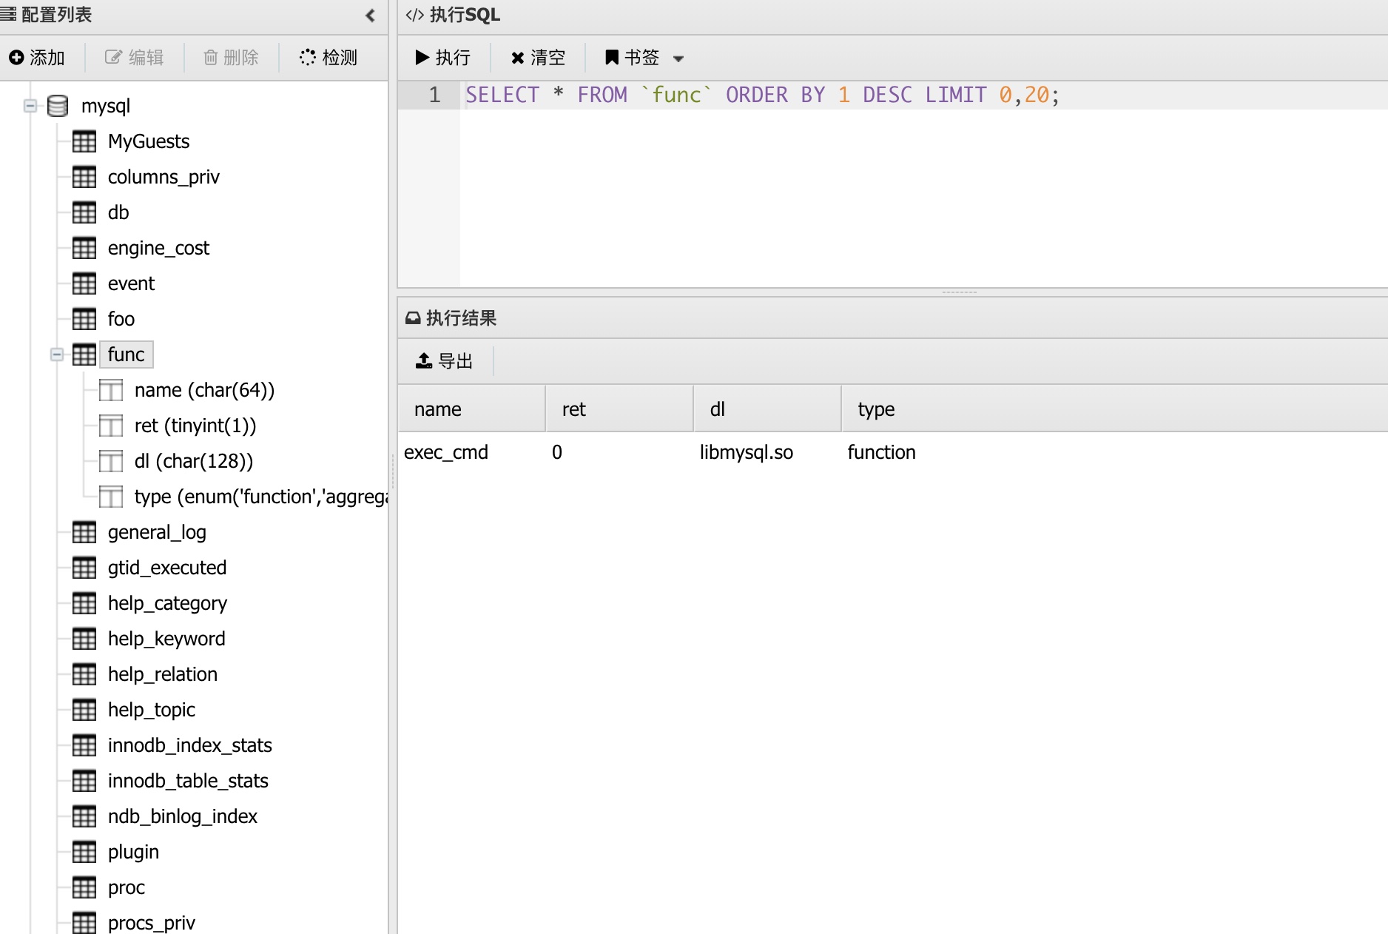Click the Edit (编辑) button
Screen dimensions: 1388x934
134,58
